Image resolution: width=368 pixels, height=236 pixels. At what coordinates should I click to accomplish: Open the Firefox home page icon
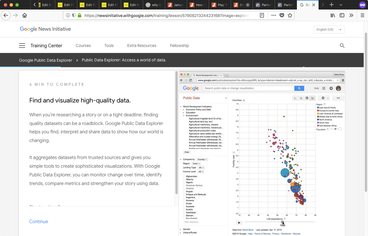click(x=25, y=15)
